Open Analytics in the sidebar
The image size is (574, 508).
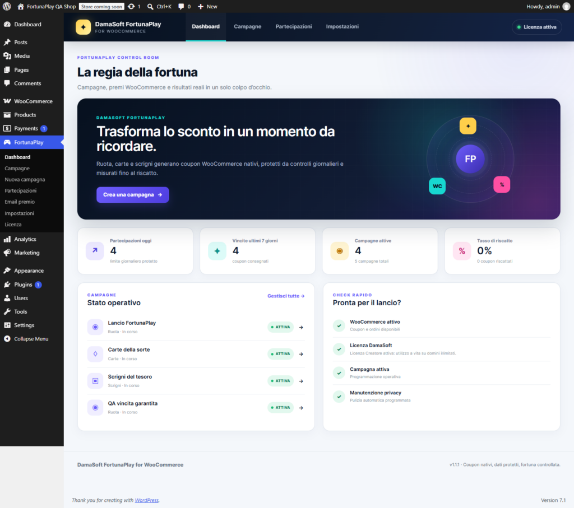pos(32,239)
